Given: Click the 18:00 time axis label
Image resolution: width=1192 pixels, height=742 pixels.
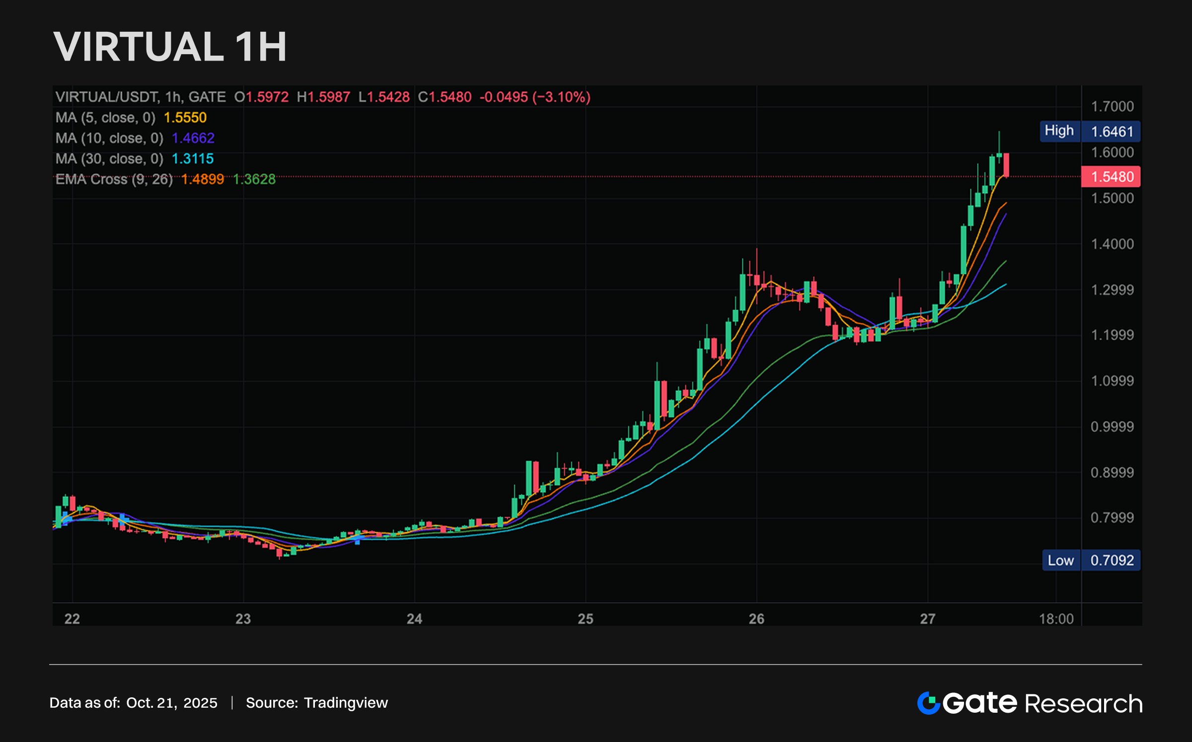Looking at the screenshot, I should tap(1056, 619).
